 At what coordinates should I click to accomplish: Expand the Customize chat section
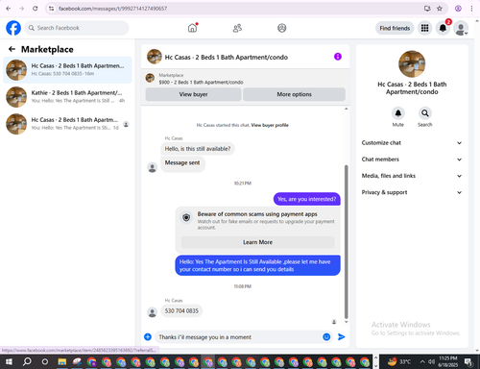(412, 143)
